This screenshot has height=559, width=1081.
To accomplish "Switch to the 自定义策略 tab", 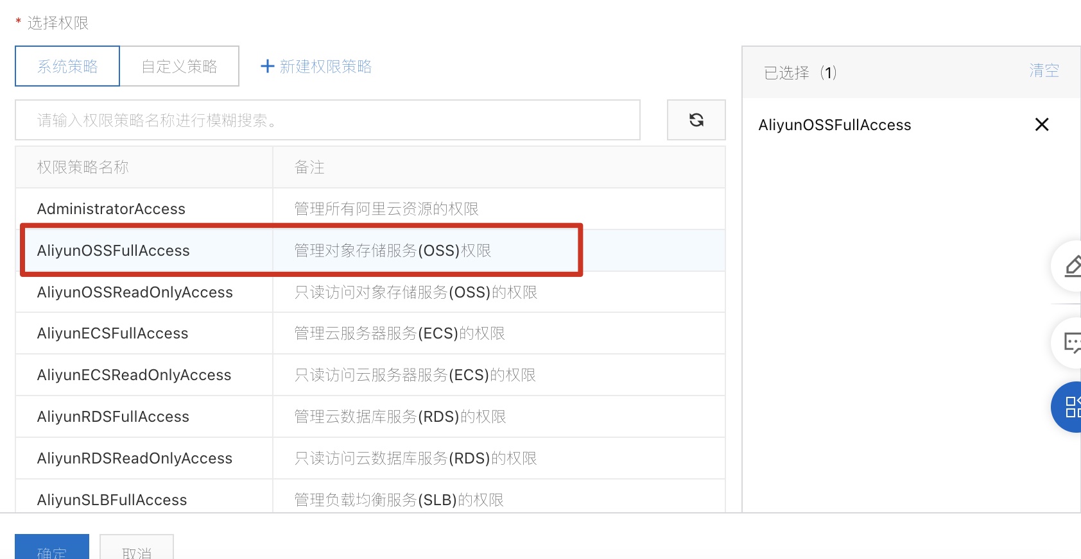I will 179,66.
